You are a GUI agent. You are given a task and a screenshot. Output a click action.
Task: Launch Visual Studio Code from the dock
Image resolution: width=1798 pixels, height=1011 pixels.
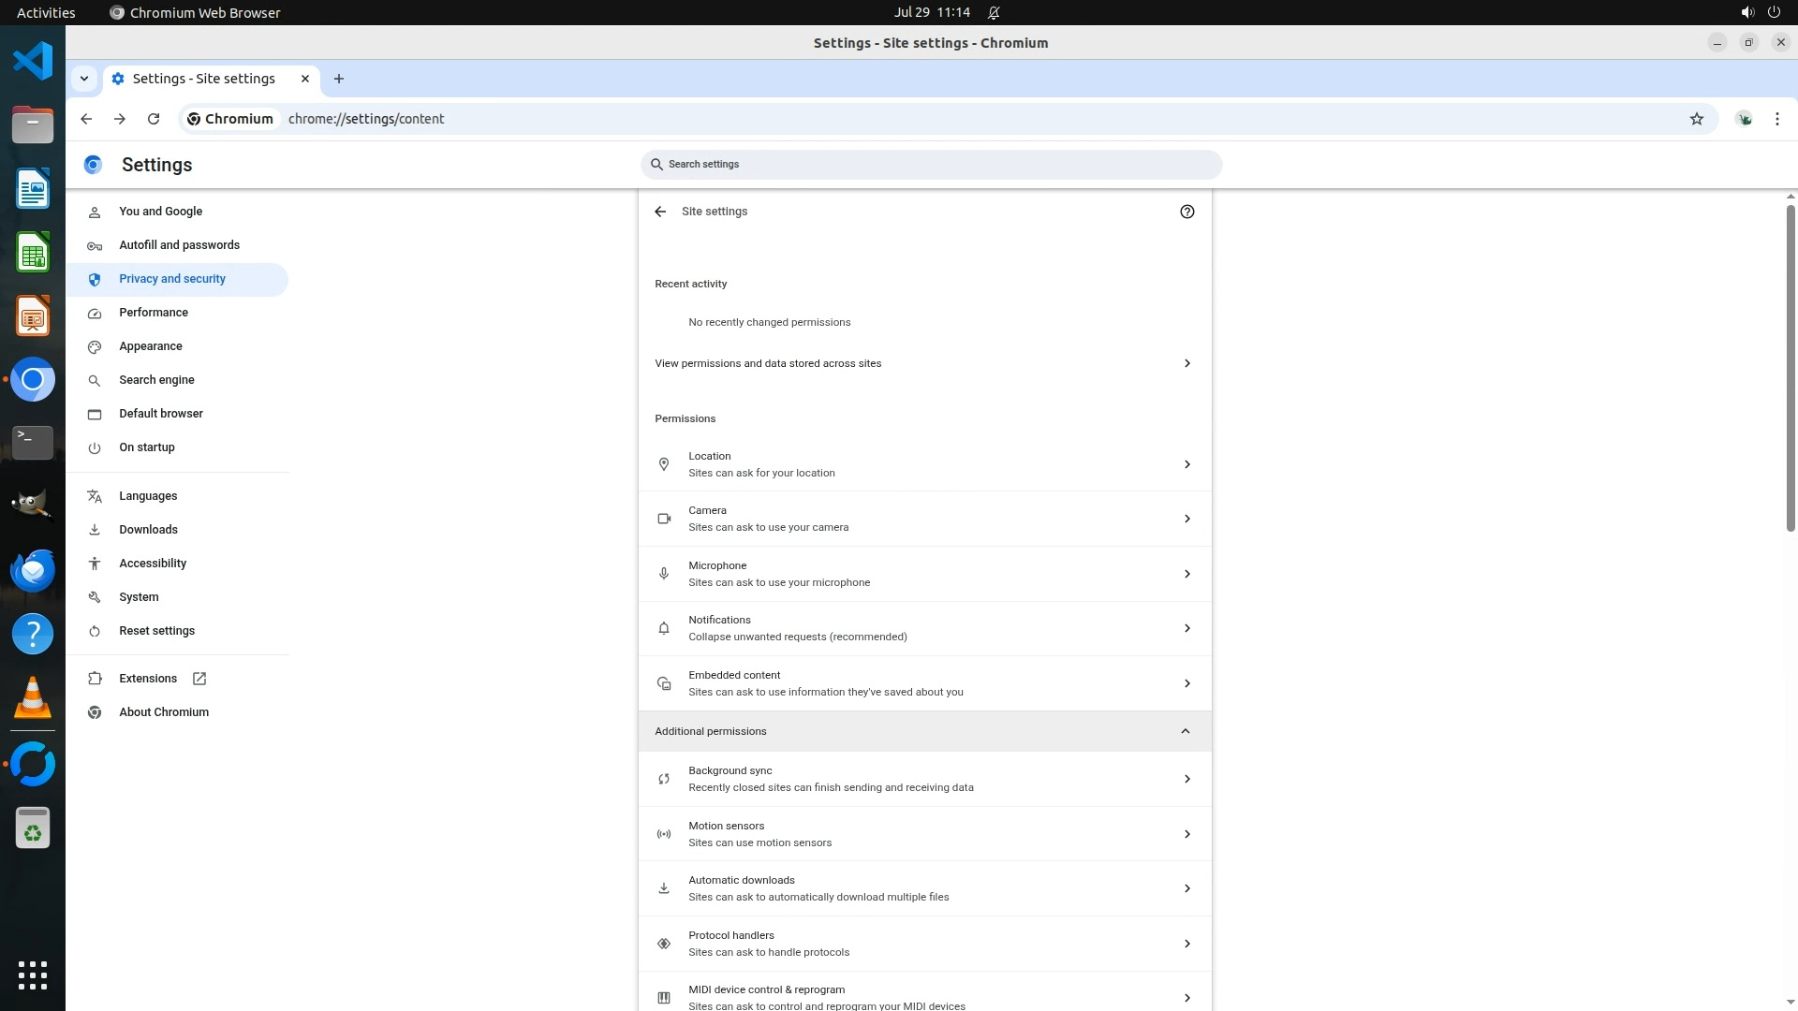click(x=33, y=62)
